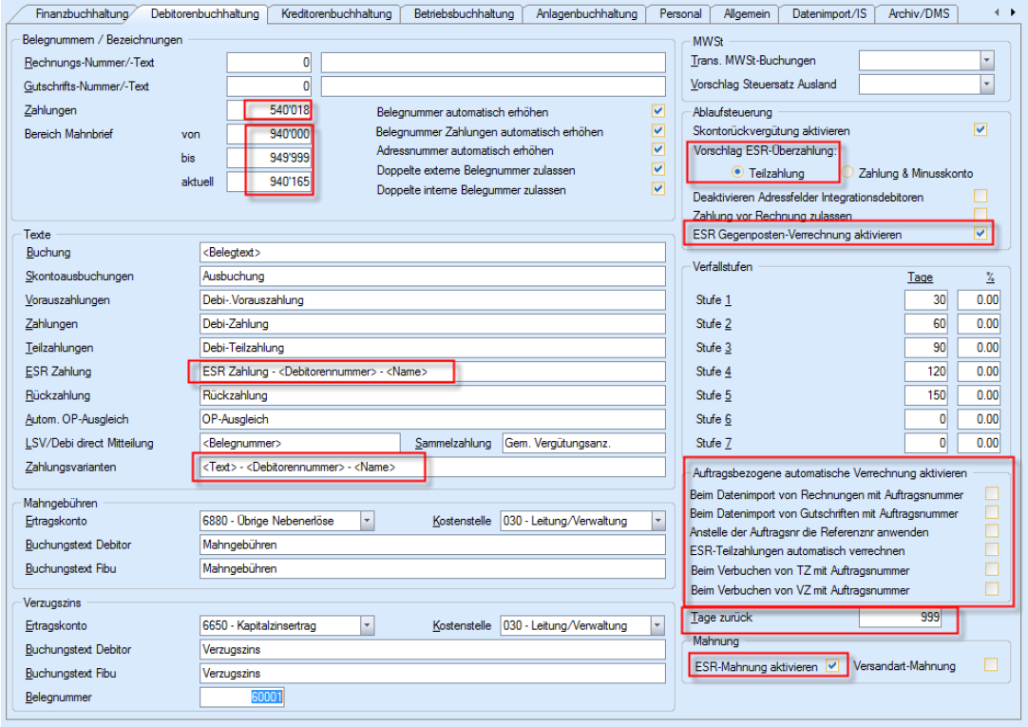Open Vorschlag Steuersatz Ausland dropdown
Image resolution: width=1028 pixels, height=727 pixels.
(987, 85)
